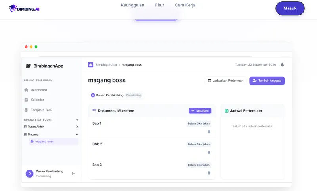Click Tambah Anggota button

pos(267,81)
